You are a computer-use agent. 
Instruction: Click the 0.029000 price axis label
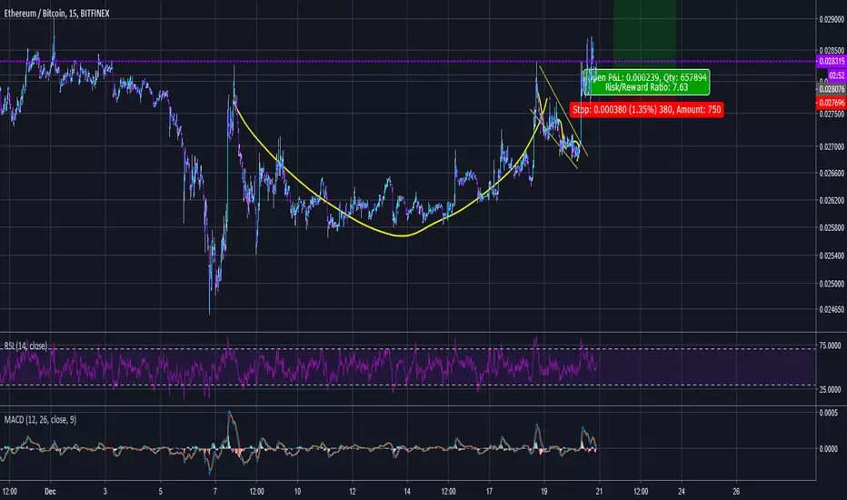tap(832, 19)
